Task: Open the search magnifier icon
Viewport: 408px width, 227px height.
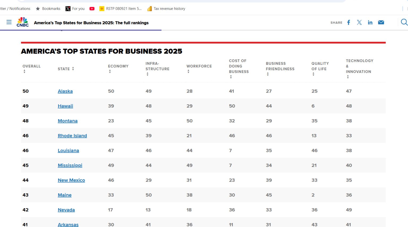Action: [x=404, y=22]
